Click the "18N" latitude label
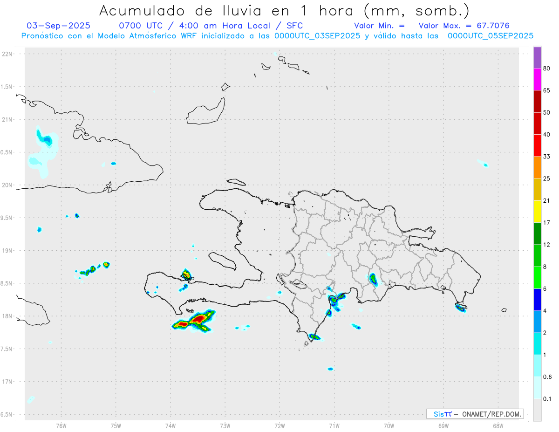This screenshot has height=432, width=559. (7, 316)
